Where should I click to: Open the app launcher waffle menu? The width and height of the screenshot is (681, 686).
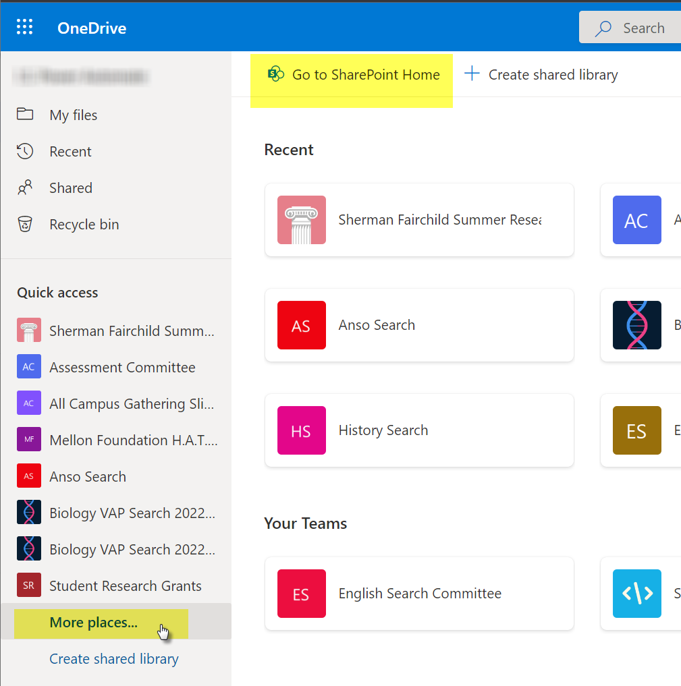(24, 27)
